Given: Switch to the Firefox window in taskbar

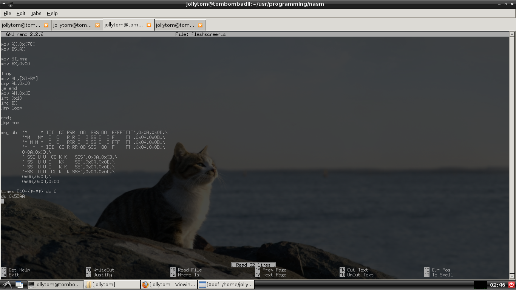Looking at the screenshot, I should [x=168, y=285].
